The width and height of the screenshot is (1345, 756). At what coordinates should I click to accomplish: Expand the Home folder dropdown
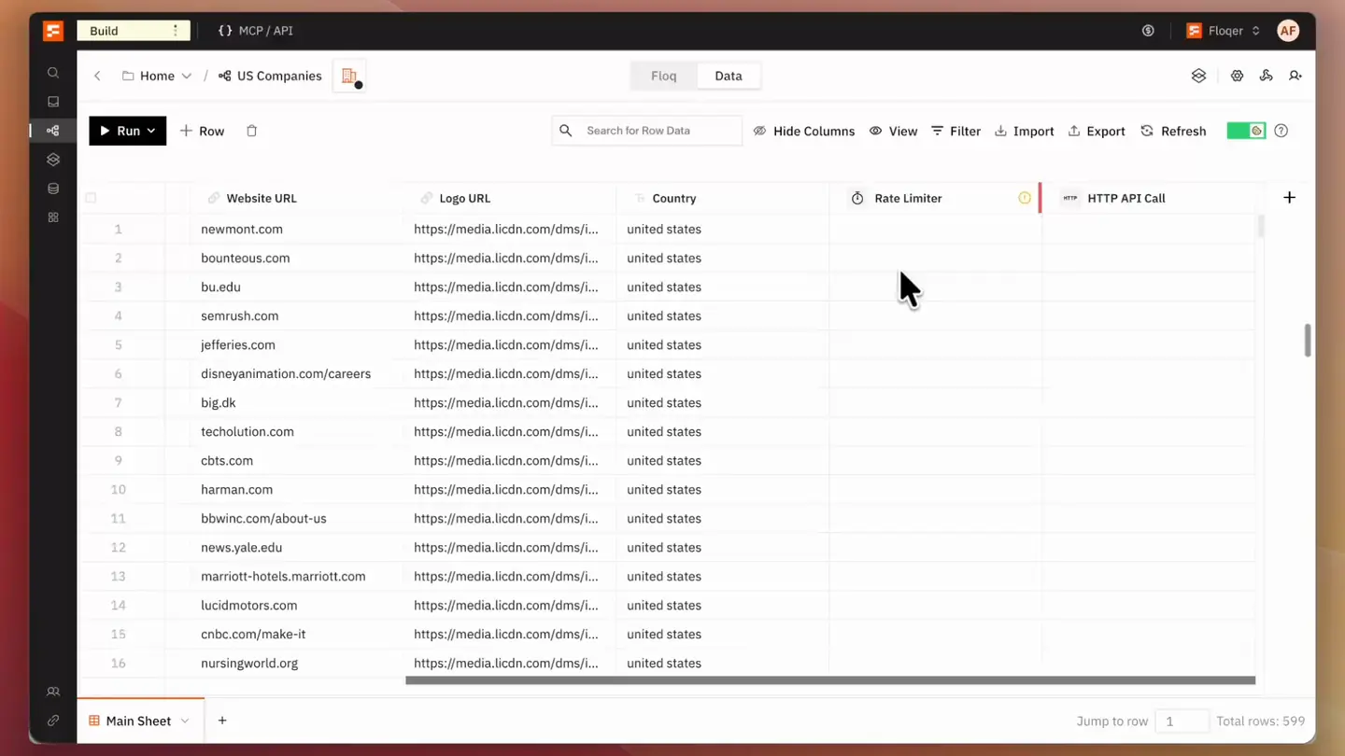pyautogui.click(x=187, y=77)
